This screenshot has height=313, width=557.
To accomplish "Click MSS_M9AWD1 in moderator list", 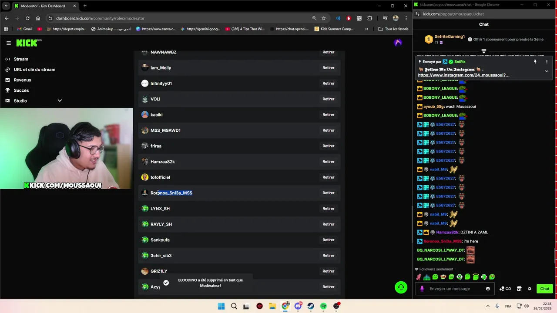I will pos(165,130).
